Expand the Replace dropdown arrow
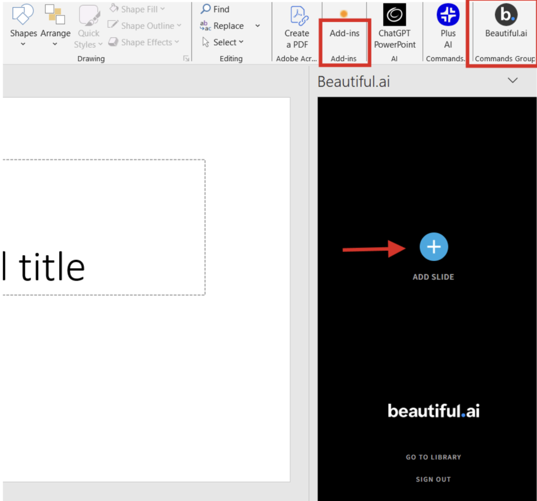 pos(257,26)
